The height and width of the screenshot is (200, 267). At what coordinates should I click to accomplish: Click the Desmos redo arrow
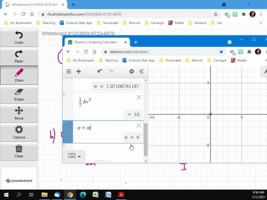110,71
